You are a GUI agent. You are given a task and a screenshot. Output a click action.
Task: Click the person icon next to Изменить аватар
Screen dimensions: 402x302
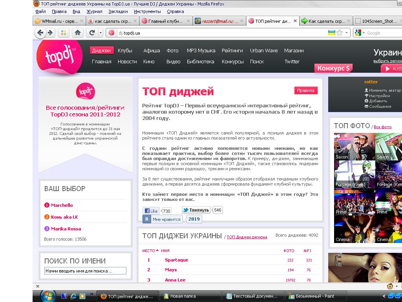tap(366, 90)
